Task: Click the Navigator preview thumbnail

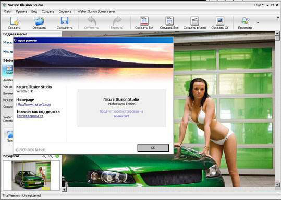Action: (31, 176)
